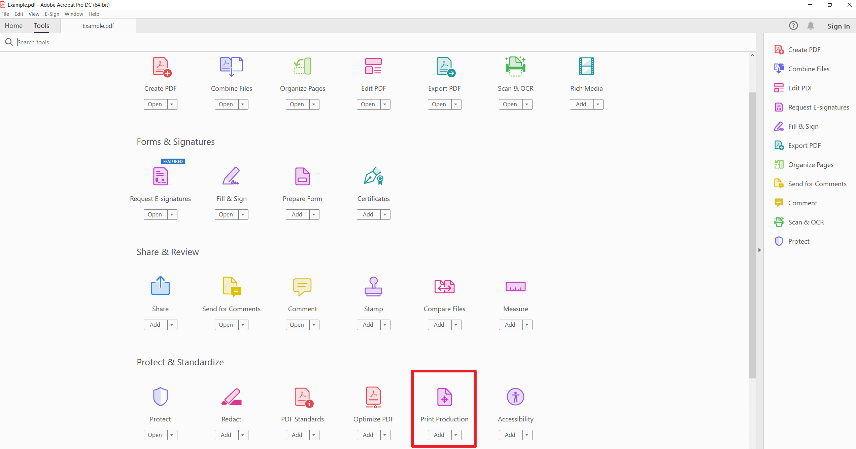Click the Send for Comments icon
The height and width of the screenshot is (449, 856).
pyautogui.click(x=232, y=287)
